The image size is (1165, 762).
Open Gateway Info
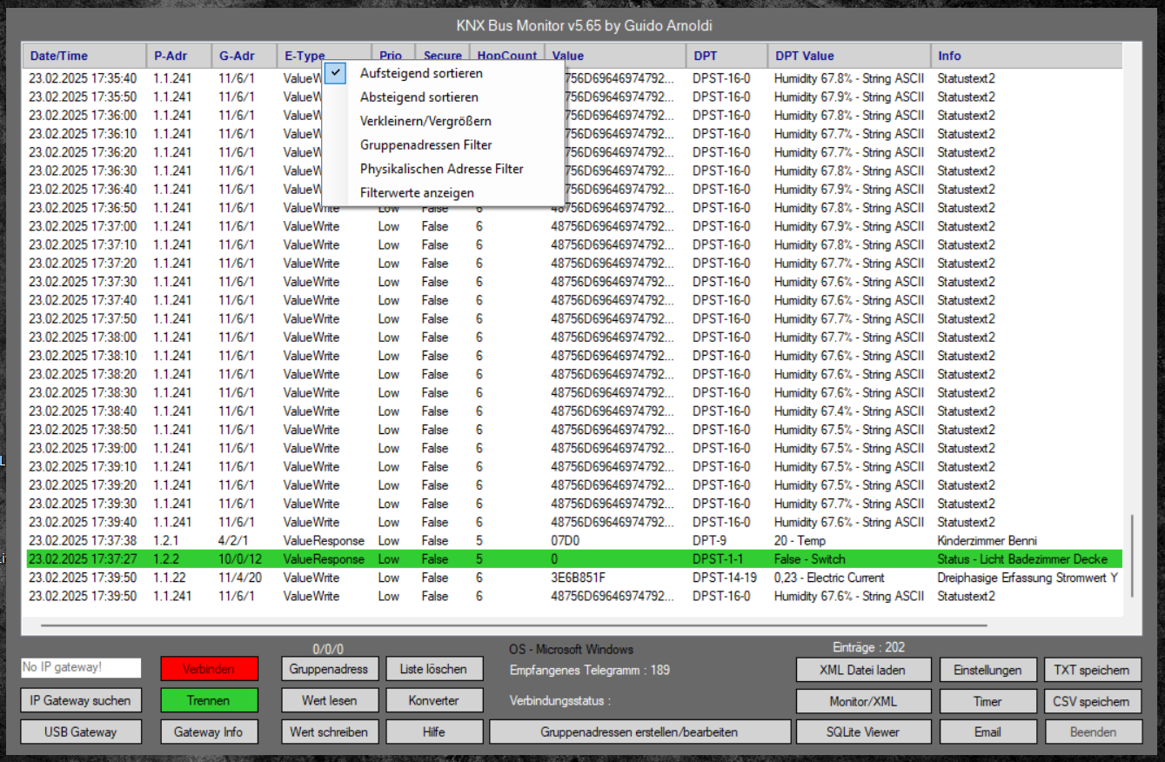click(209, 732)
